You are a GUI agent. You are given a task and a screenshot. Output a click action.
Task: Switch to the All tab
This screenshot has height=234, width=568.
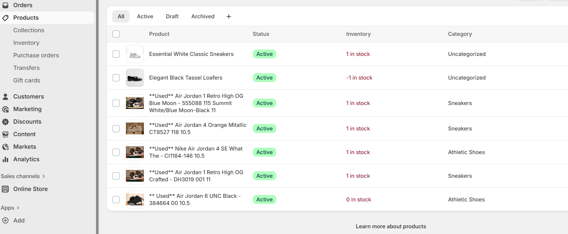pyautogui.click(x=121, y=16)
